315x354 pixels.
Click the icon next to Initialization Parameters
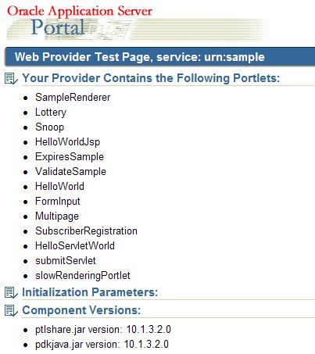[x=11, y=292]
